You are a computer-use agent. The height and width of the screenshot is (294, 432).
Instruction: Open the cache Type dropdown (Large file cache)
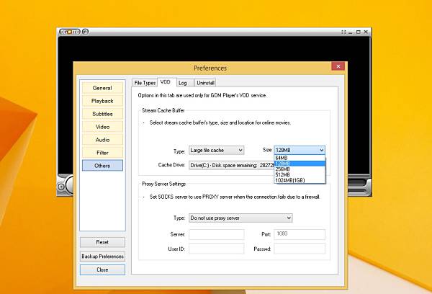point(216,151)
